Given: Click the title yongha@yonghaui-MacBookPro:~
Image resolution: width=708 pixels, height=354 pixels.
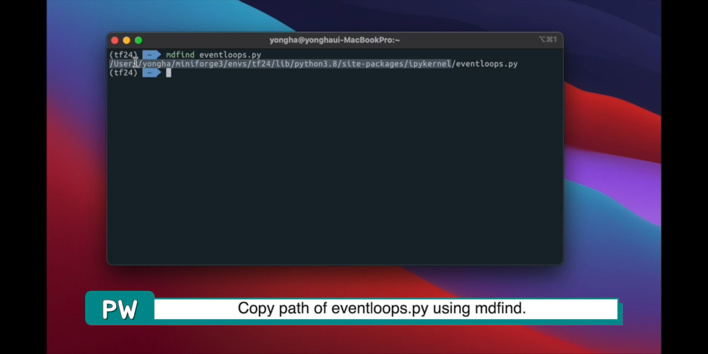Looking at the screenshot, I should pyautogui.click(x=335, y=40).
